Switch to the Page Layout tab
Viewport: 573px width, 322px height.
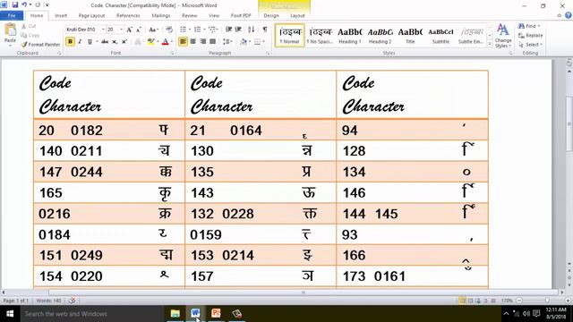pyautogui.click(x=91, y=15)
